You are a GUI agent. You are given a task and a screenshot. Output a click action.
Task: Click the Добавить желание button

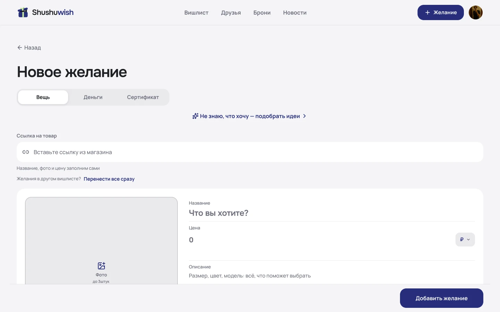point(442,298)
